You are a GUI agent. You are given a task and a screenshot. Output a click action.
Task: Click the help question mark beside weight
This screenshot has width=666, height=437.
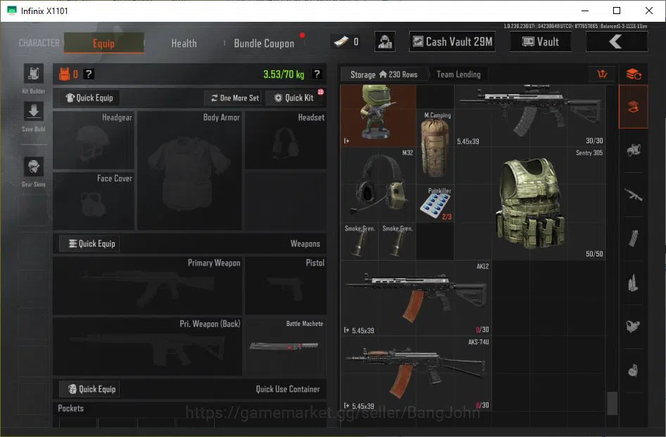point(316,74)
